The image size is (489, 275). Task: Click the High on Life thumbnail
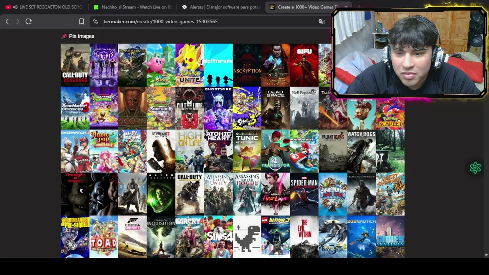click(190, 151)
